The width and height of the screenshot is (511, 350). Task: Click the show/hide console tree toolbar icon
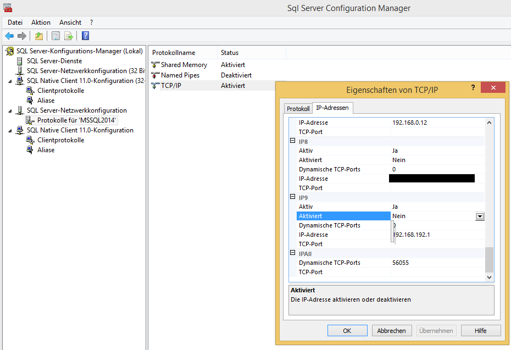(x=55, y=36)
